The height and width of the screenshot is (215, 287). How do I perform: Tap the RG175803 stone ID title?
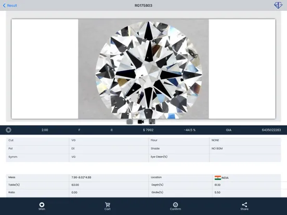pos(143,6)
